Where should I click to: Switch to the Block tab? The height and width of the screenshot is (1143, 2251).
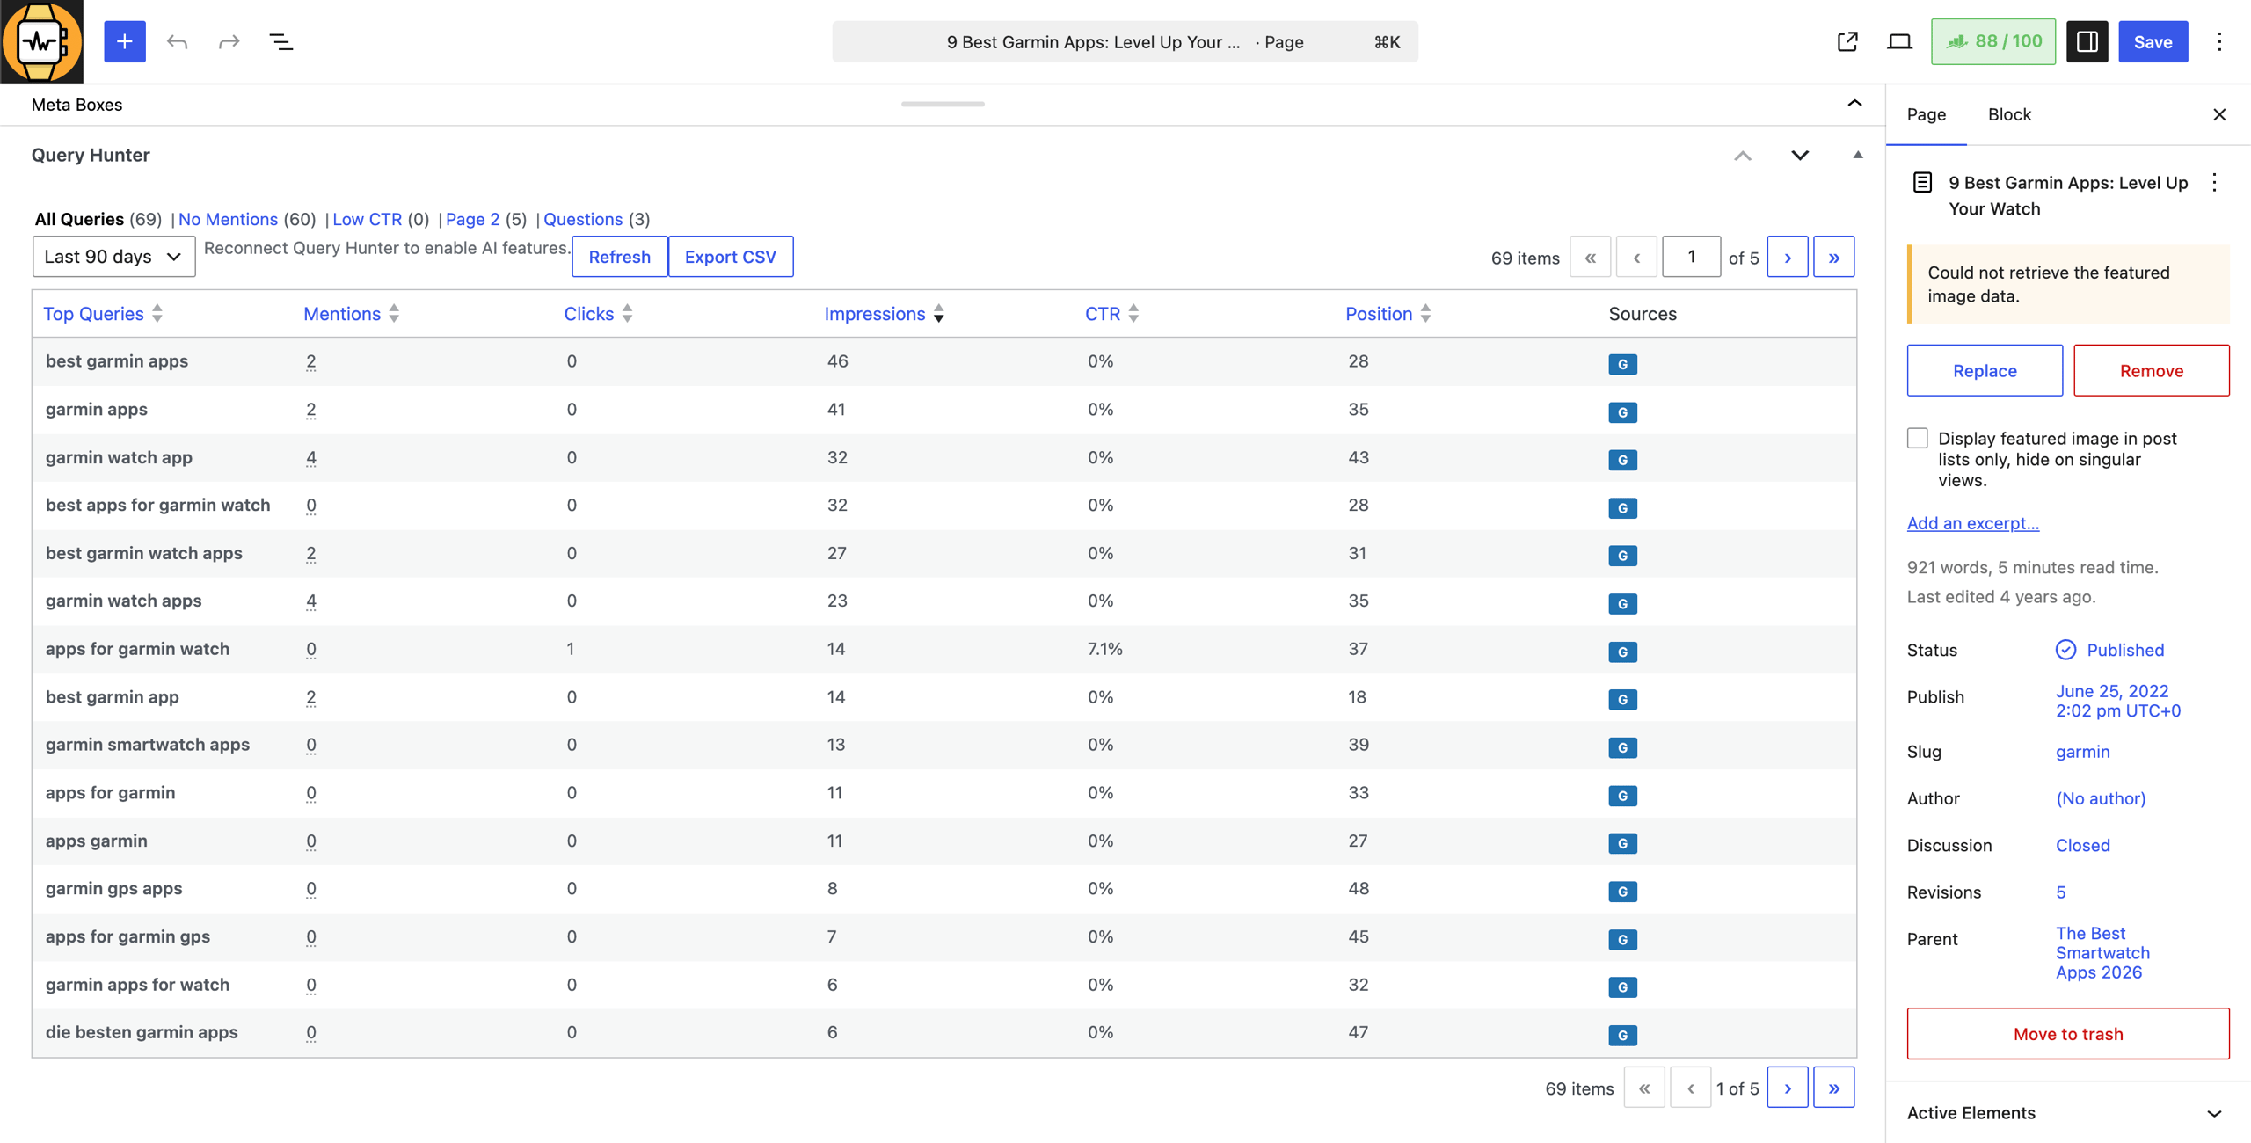(2009, 114)
